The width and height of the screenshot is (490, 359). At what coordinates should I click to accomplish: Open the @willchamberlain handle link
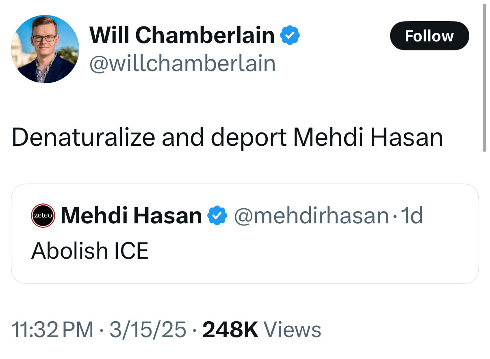182,64
